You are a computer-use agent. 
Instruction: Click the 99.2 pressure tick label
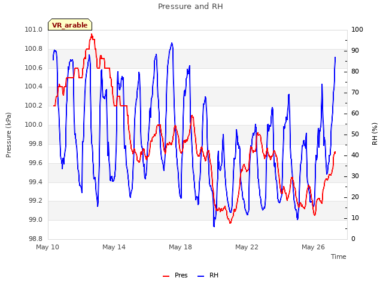pos(36,201)
